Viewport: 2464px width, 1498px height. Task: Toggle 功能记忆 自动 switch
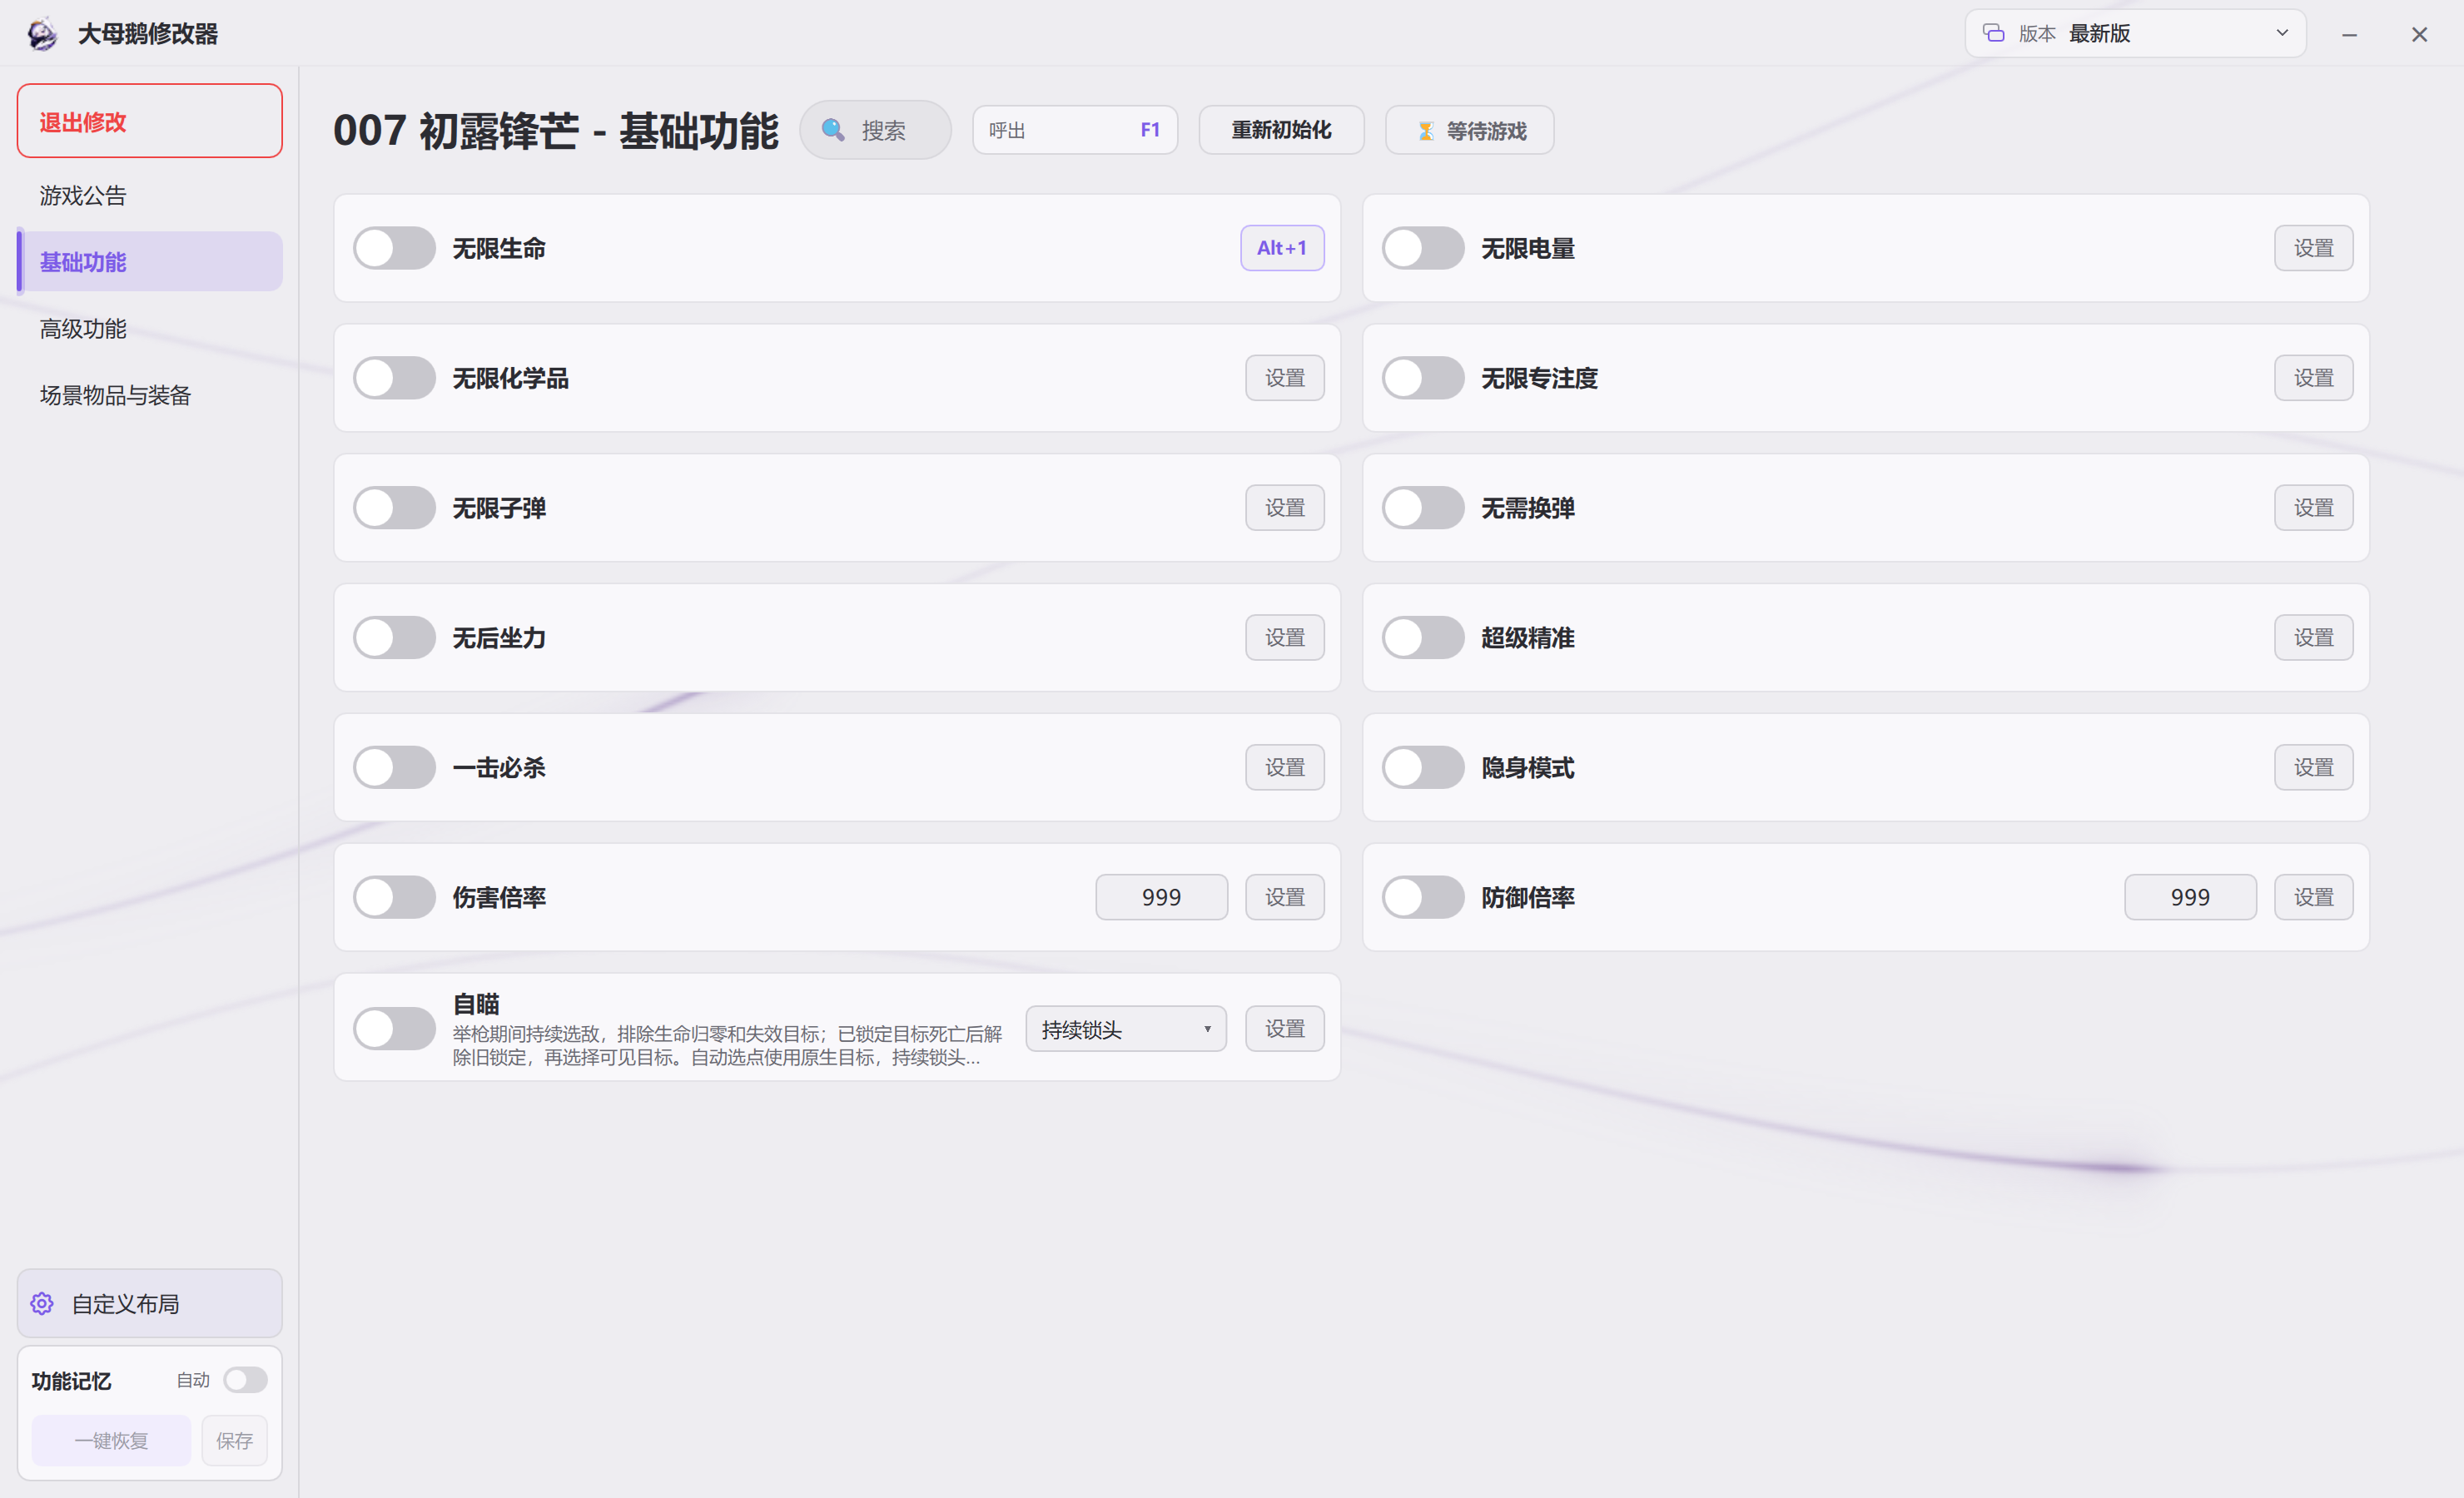point(245,1380)
